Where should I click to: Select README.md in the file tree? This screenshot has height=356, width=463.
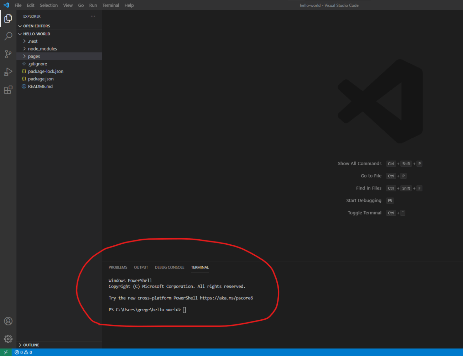(x=40, y=86)
